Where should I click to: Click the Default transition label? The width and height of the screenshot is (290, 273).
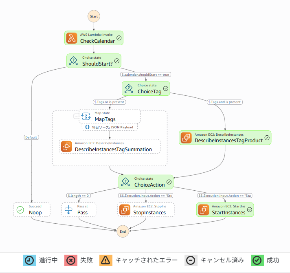point(31,137)
